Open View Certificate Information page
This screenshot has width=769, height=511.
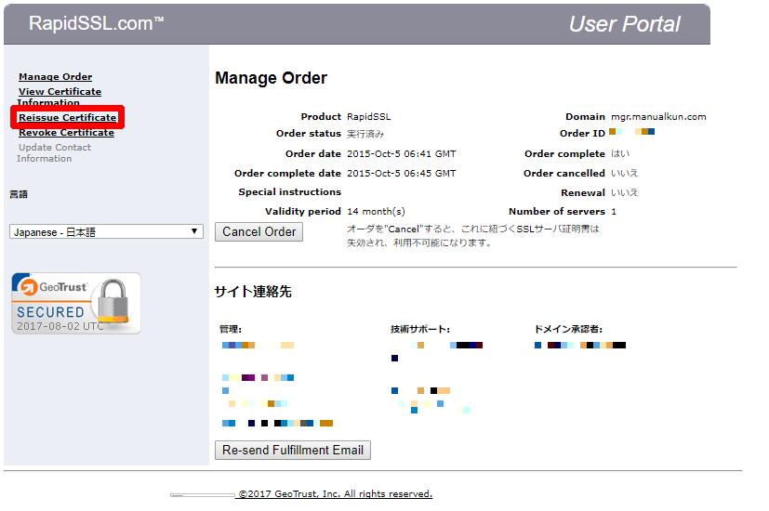(60, 92)
